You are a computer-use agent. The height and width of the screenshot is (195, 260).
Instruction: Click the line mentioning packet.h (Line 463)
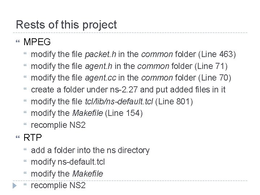(x=134, y=55)
